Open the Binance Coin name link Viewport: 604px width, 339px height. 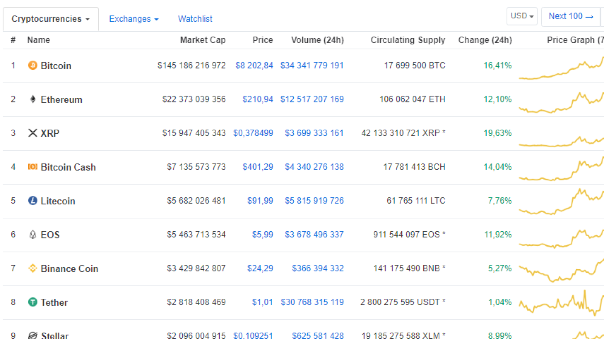coord(69,269)
